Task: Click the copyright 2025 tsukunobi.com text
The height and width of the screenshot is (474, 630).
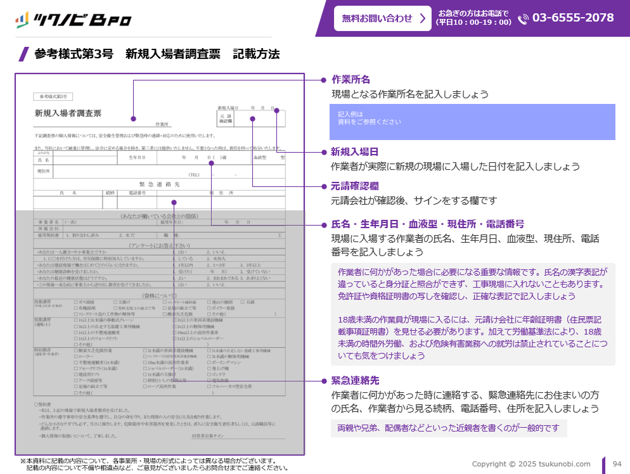Action: click(531, 464)
